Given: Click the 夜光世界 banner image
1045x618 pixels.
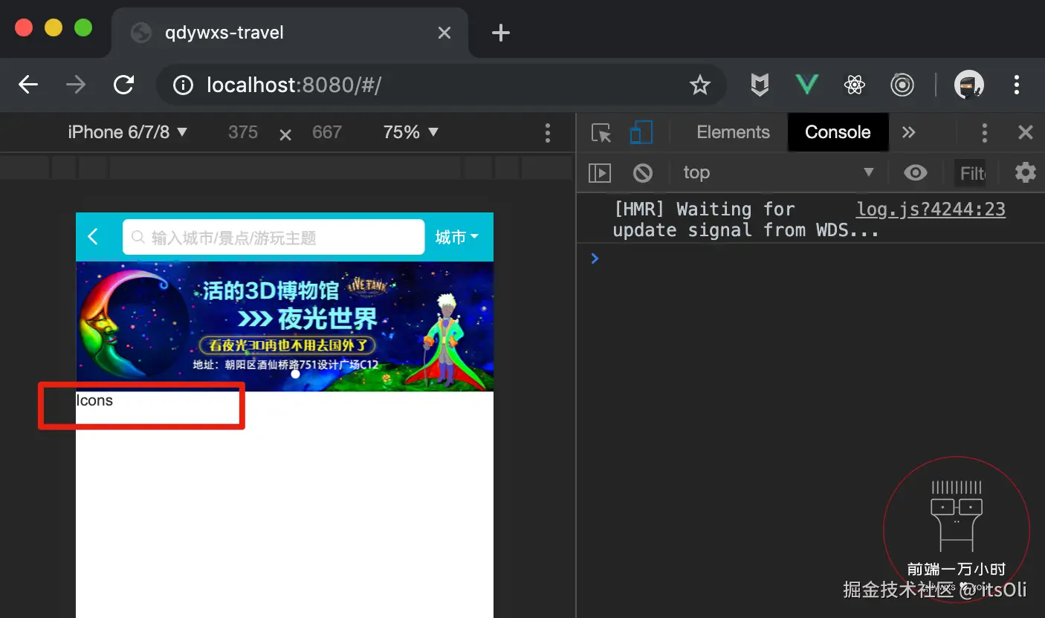Looking at the screenshot, I should click(x=285, y=326).
